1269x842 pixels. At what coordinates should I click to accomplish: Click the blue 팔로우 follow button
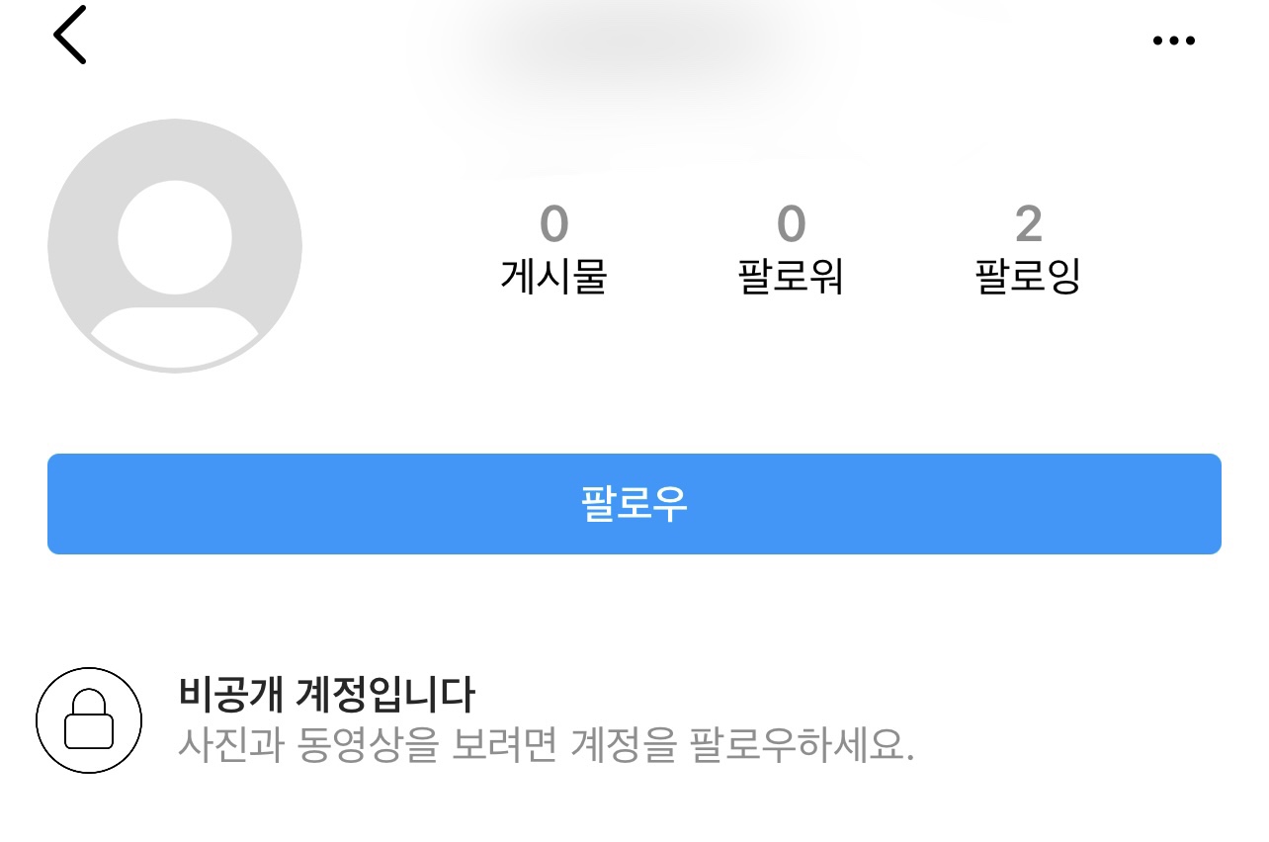point(634,504)
